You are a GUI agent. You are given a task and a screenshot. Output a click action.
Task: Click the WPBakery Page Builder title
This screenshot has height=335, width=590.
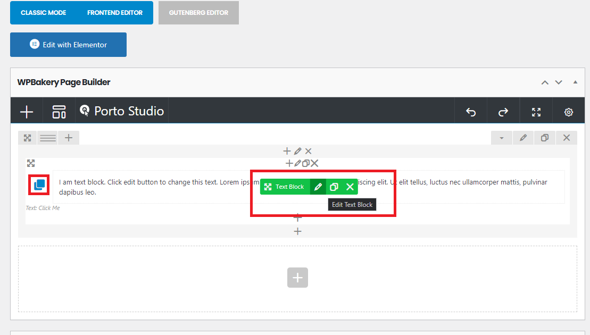tap(64, 82)
